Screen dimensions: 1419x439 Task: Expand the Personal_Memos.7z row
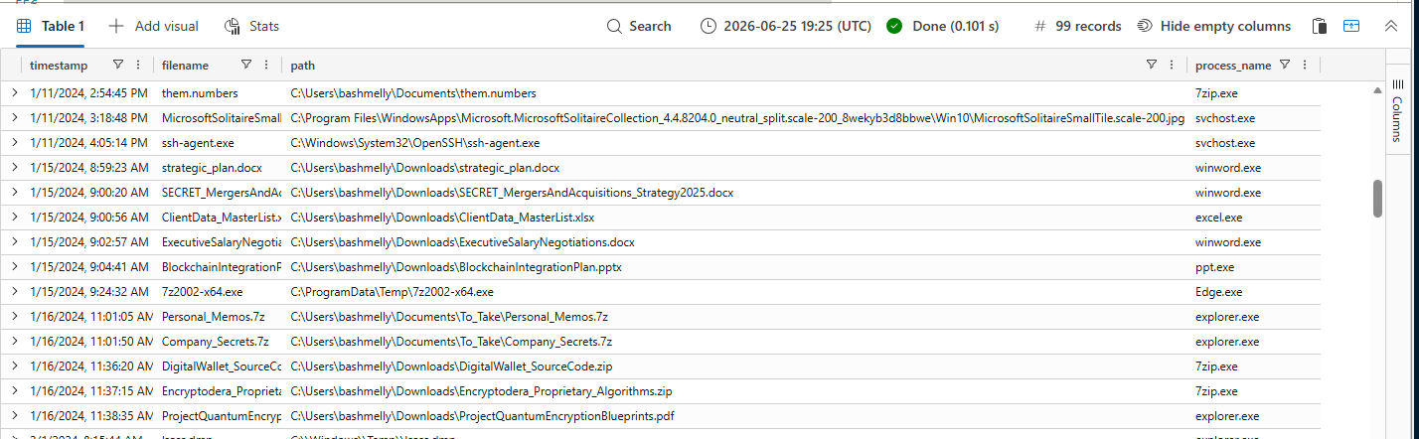click(x=14, y=317)
